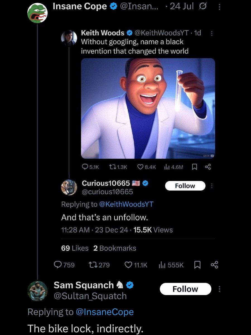The height and width of the screenshot is (335, 251).
Task: Reply to the Insane Cope post
Action: click(64, 265)
